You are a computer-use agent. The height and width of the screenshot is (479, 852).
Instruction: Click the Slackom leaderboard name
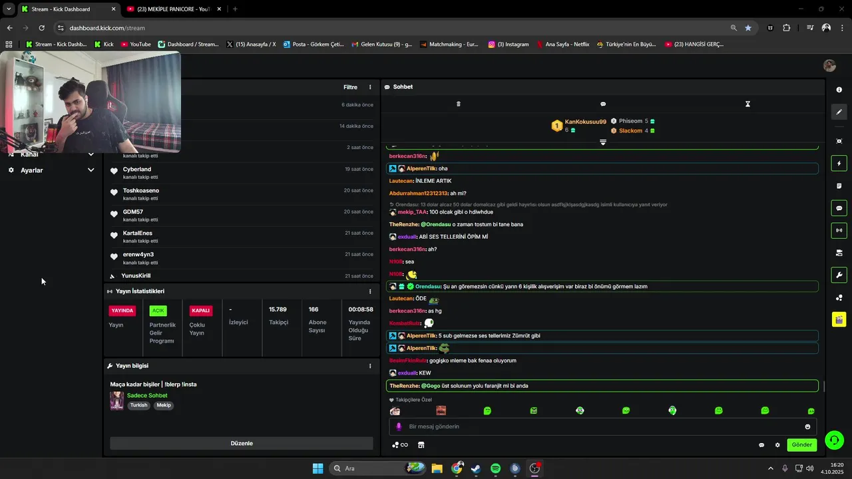pos(630,130)
